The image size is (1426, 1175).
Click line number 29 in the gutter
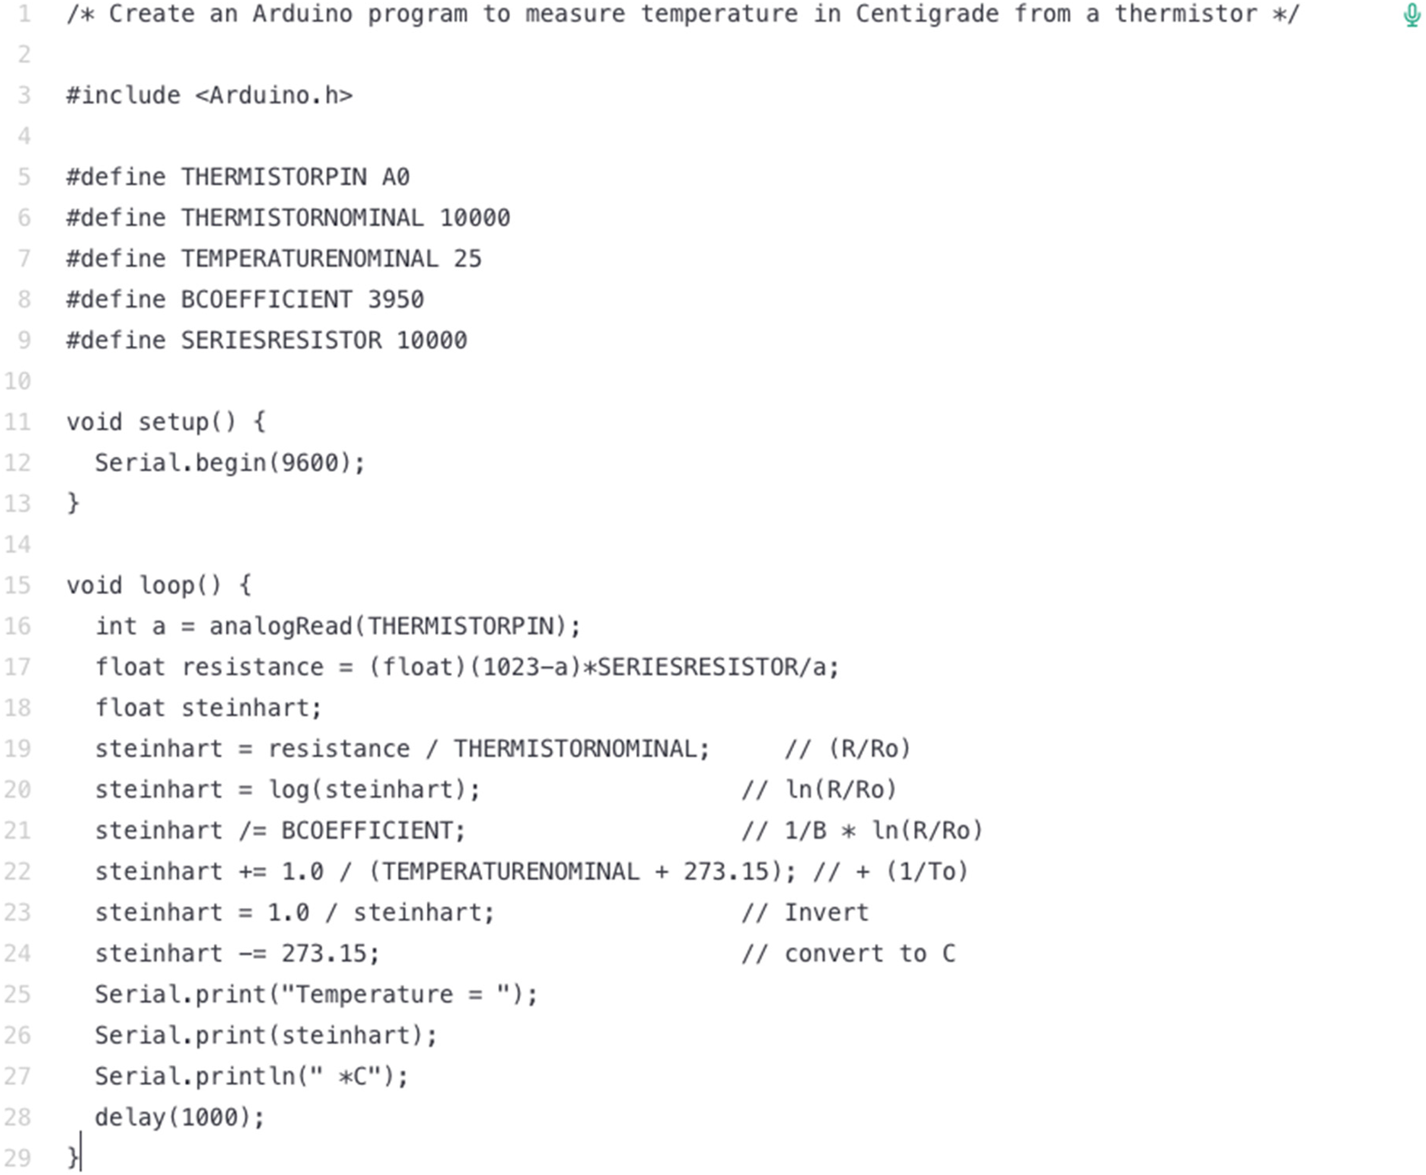tap(17, 1158)
